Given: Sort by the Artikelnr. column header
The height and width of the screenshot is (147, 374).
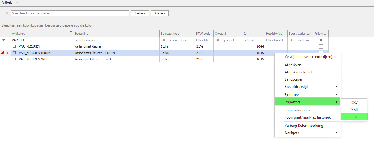Looking at the screenshot, I should (42, 34).
